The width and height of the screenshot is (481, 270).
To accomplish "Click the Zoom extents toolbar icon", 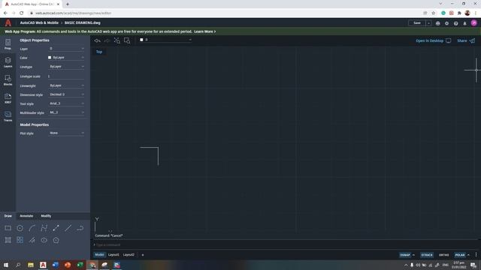I will coord(117,40).
